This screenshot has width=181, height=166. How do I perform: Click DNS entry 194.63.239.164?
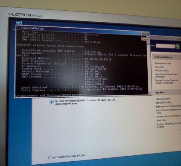tap(96, 79)
